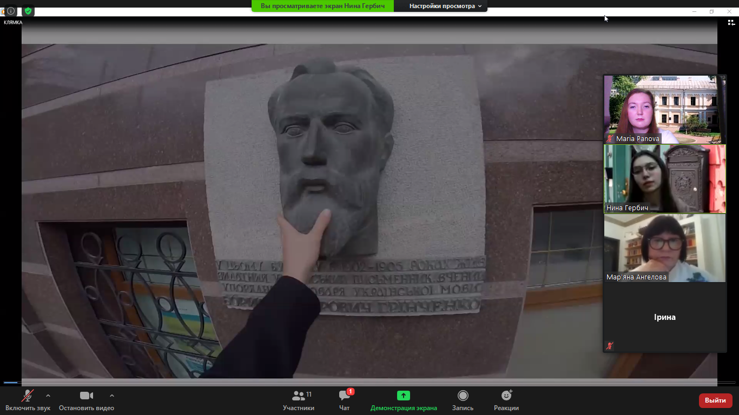Select Мар'яна Ангелова video thumbnail
The height and width of the screenshot is (415, 739).
[665, 247]
